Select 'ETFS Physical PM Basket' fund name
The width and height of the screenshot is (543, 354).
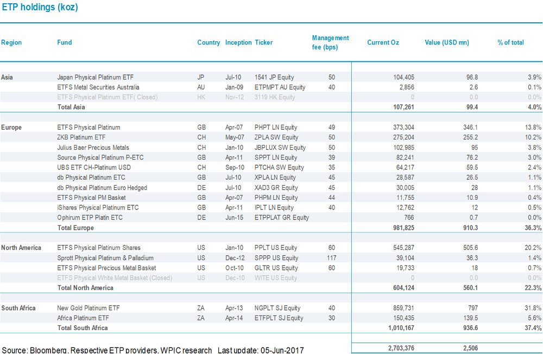coord(91,198)
